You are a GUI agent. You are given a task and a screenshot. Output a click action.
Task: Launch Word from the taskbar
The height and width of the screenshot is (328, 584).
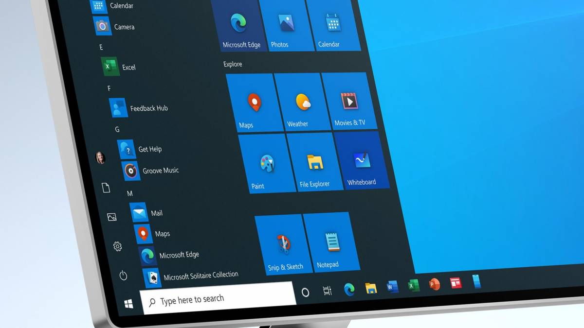tap(392, 286)
